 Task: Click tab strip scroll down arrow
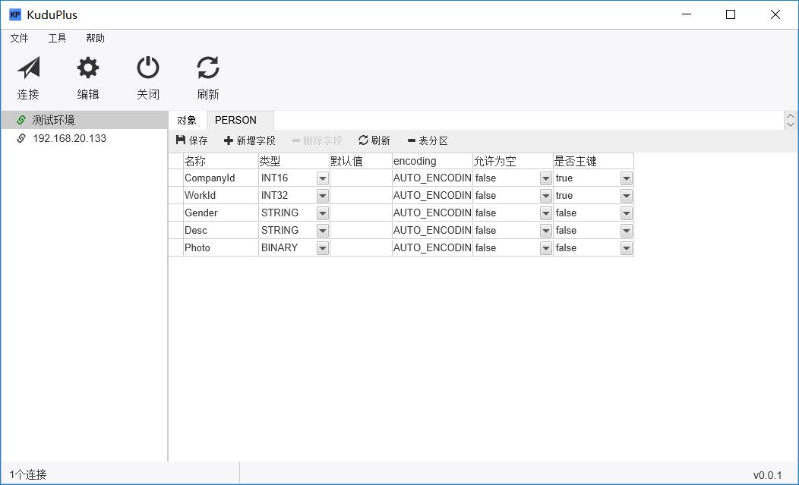[791, 124]
